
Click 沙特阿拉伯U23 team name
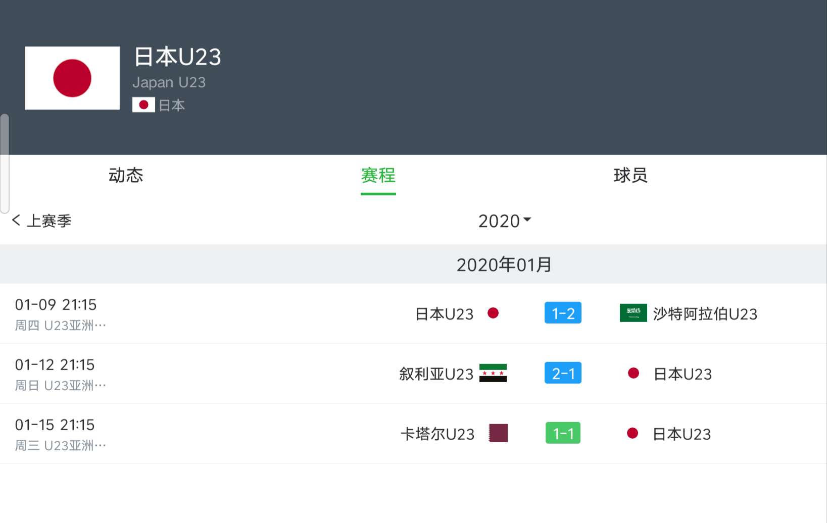coord(705,313)
